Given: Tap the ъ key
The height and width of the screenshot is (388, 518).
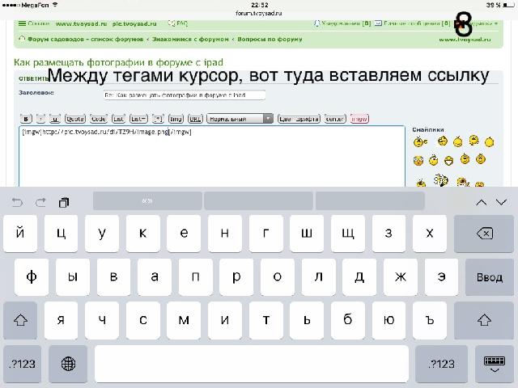Looking at the screenshot, I should tap(430, 320).
